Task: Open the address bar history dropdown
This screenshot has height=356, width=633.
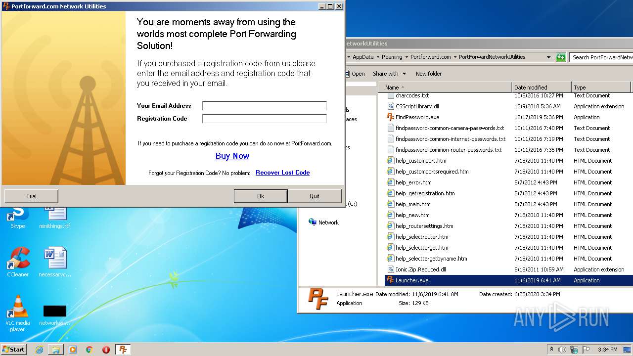Action: coord(548,57)
